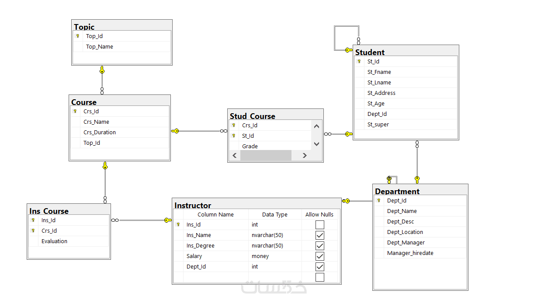Click key icon of Ins_Id in Ins_Course
The width and height of the screenshot is (548, 300).
tap(33, 220)
